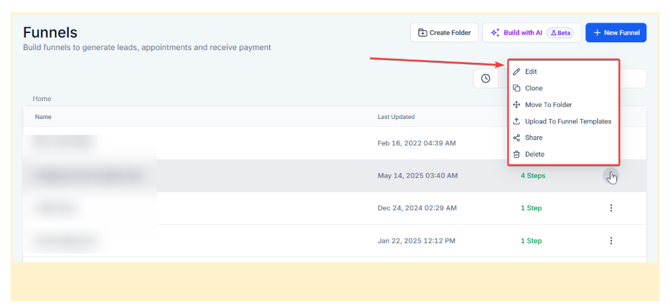Click the Create Folder button
The image size is (670, 304).
coord(444,32)
